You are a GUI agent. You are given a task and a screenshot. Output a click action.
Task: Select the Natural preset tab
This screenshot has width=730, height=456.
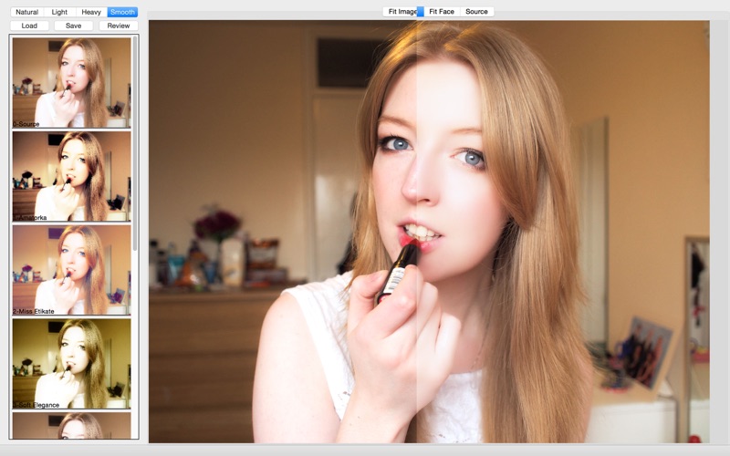(x=27, y=12)
